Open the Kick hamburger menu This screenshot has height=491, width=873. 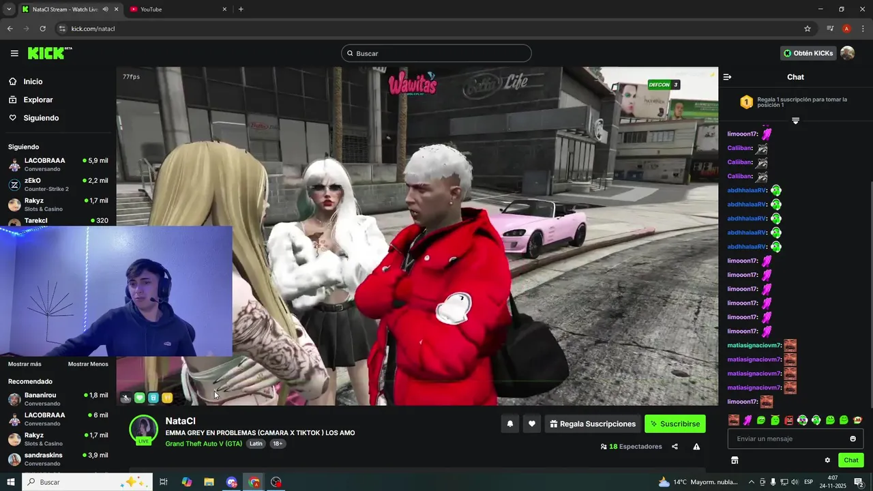tap(14, 53)
